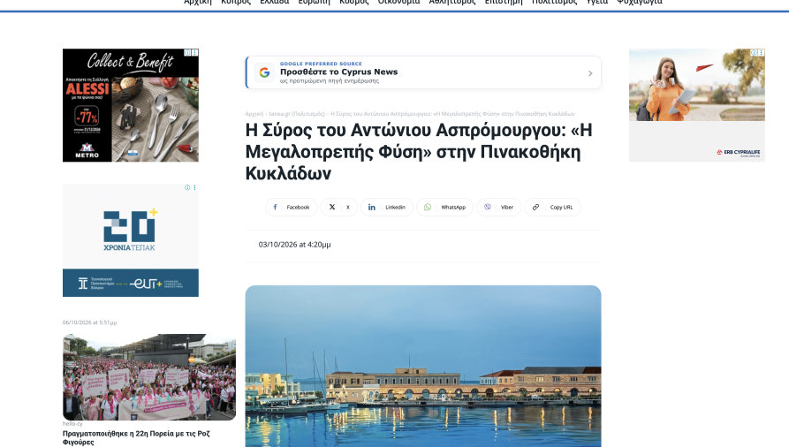Click the article headline Η Σύρος του Αντώνιου Ασπρόμουργου
This screenshot has width=789, height=447.
419,152
